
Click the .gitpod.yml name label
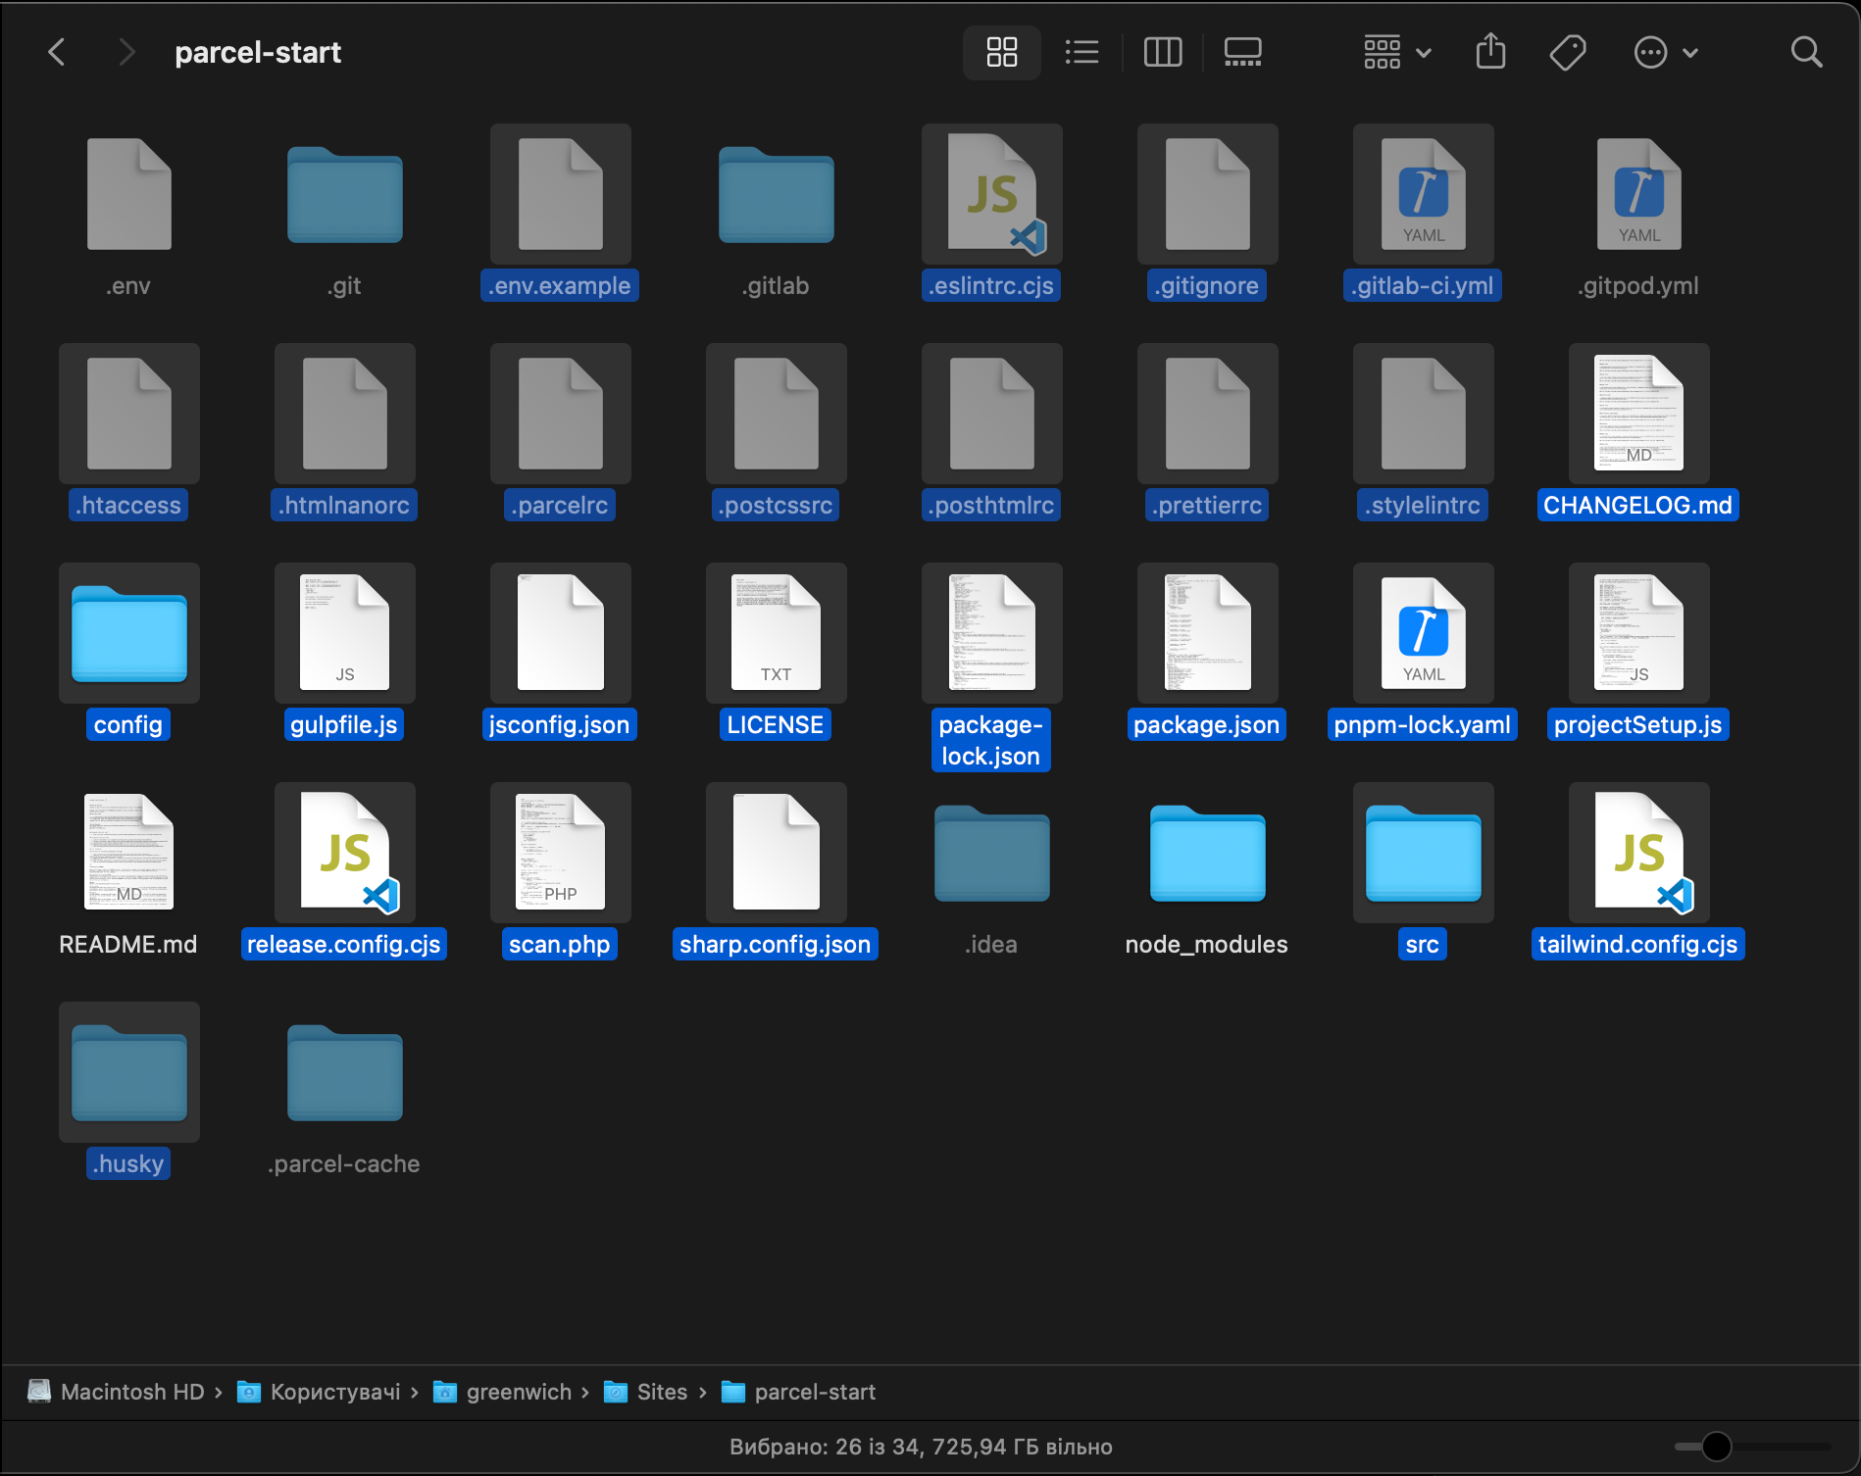click(1638, 286)
